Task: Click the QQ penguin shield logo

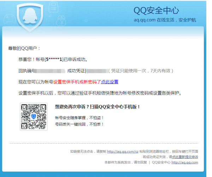Action: [x=30, y=17]
